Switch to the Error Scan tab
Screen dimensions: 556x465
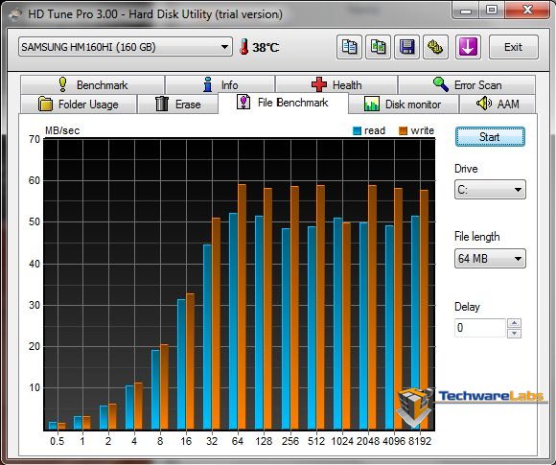pos(467,84)
